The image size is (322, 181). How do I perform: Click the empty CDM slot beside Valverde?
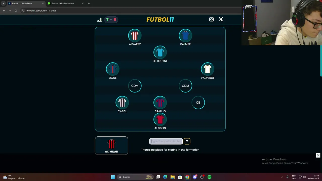pyautogui.click(x=185, y=86)
